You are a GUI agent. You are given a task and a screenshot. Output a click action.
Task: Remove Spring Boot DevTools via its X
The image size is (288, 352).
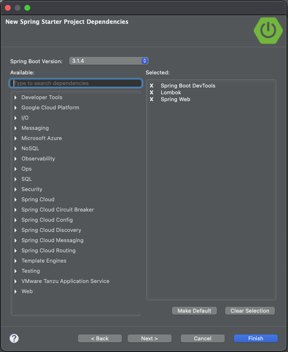(152, 86)
